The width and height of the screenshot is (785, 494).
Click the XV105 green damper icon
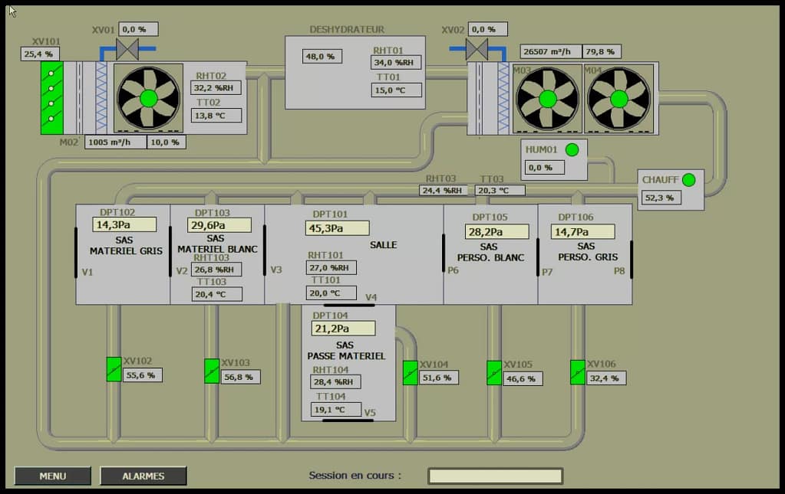pyautogui.click(x=494, y=372)
